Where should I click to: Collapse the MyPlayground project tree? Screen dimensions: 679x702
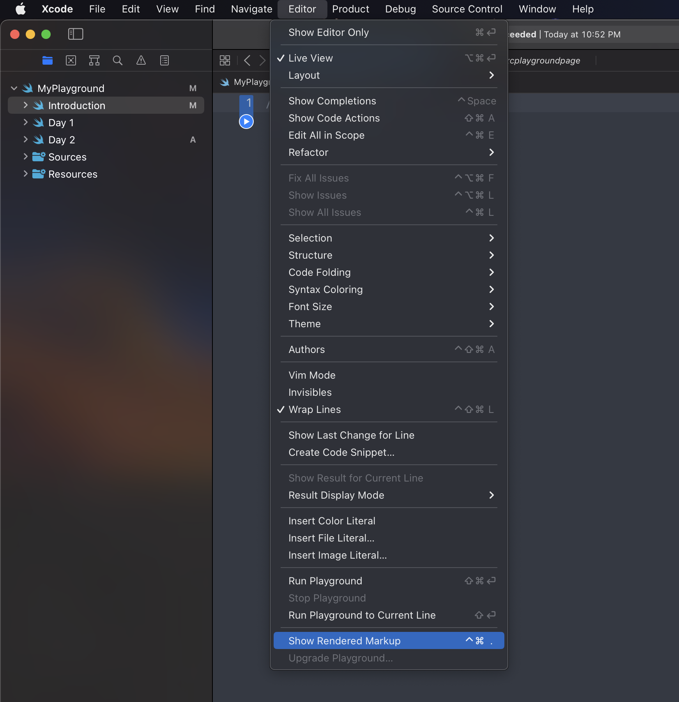(x=14, y=88)
